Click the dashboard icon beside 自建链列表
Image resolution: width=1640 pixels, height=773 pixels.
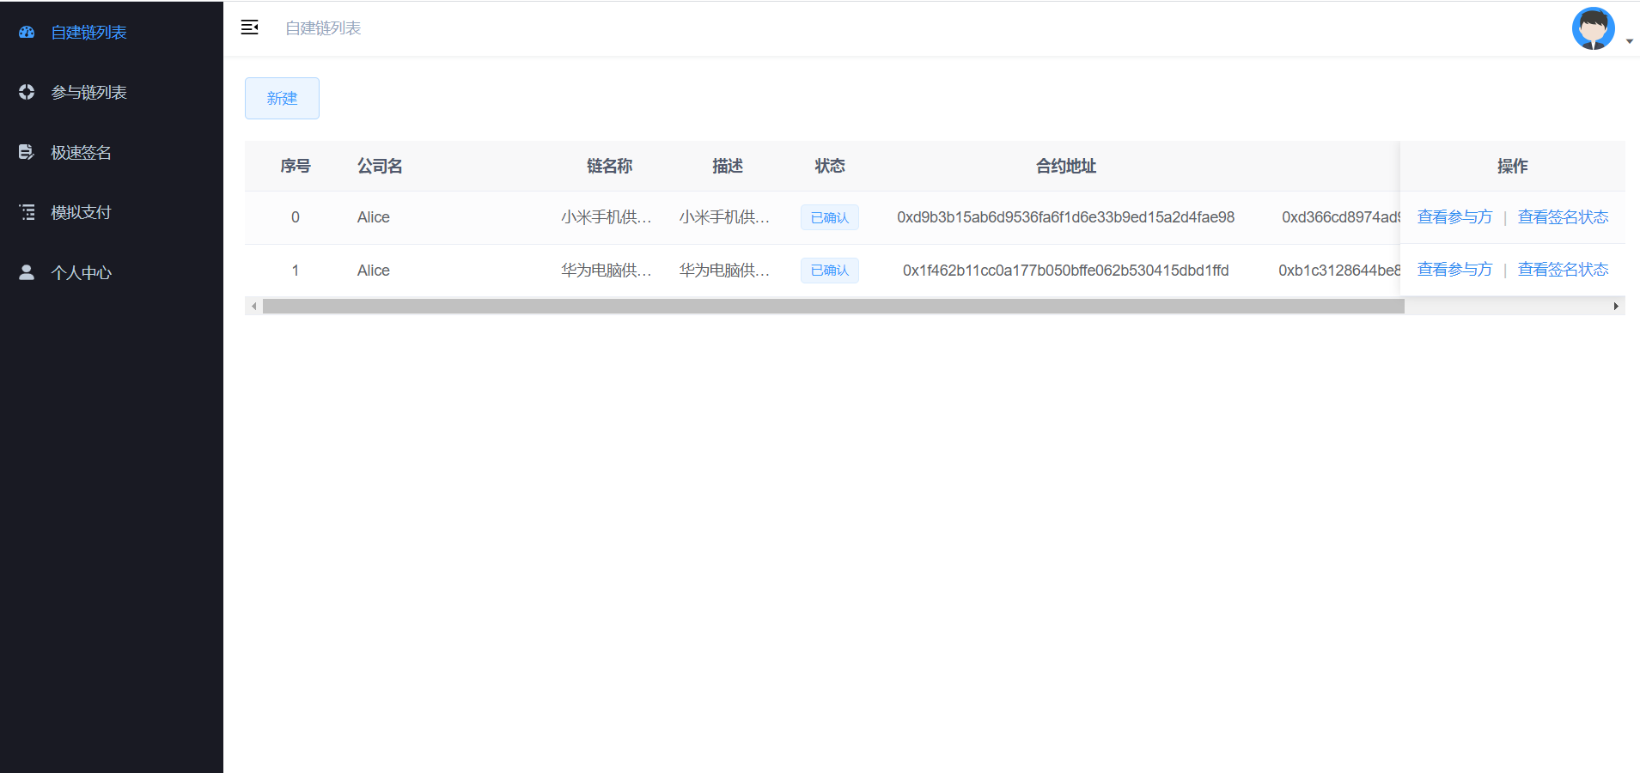tap(27, 32)
